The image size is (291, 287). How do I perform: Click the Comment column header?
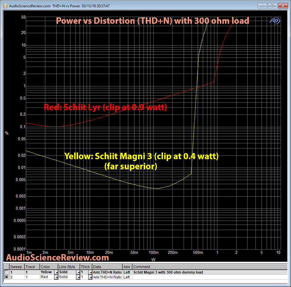pyautogui.click(x=210, y=267)
